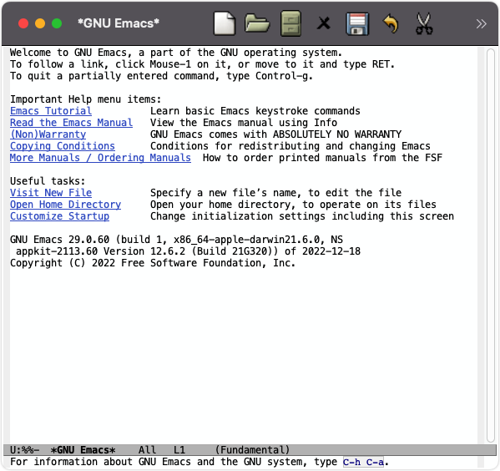Image resolution: width=500 pixels, height=471 pixels.
Task: Click the C-h C-a key hint
Action: [363, 462]
